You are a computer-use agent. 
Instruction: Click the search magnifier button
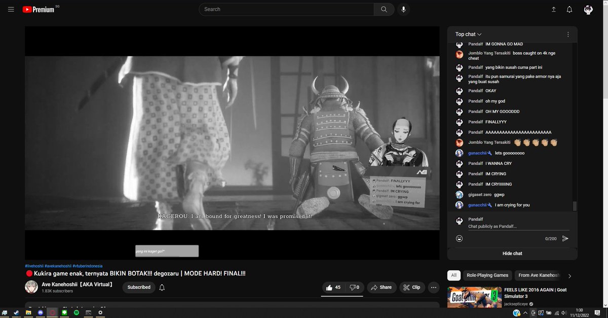[x=384, y=9]
